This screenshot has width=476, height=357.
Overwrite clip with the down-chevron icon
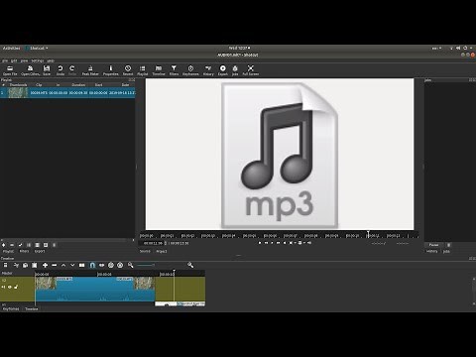pyautogui.click(x=72, y=265)
